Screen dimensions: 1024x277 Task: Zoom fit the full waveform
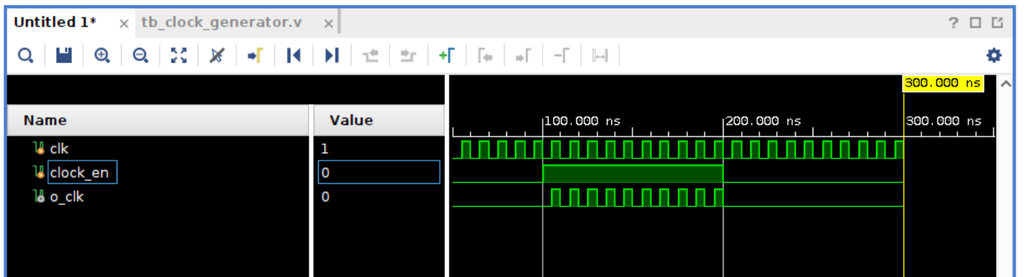pyautogui.click(x=178, y=55)
